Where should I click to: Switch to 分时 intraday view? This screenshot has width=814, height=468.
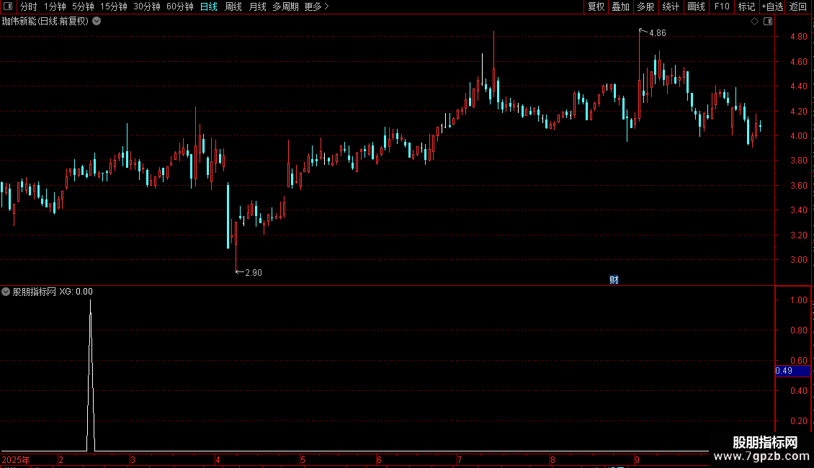[29, 6]
